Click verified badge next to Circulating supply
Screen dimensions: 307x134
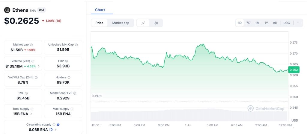click(x=58, y=125)
